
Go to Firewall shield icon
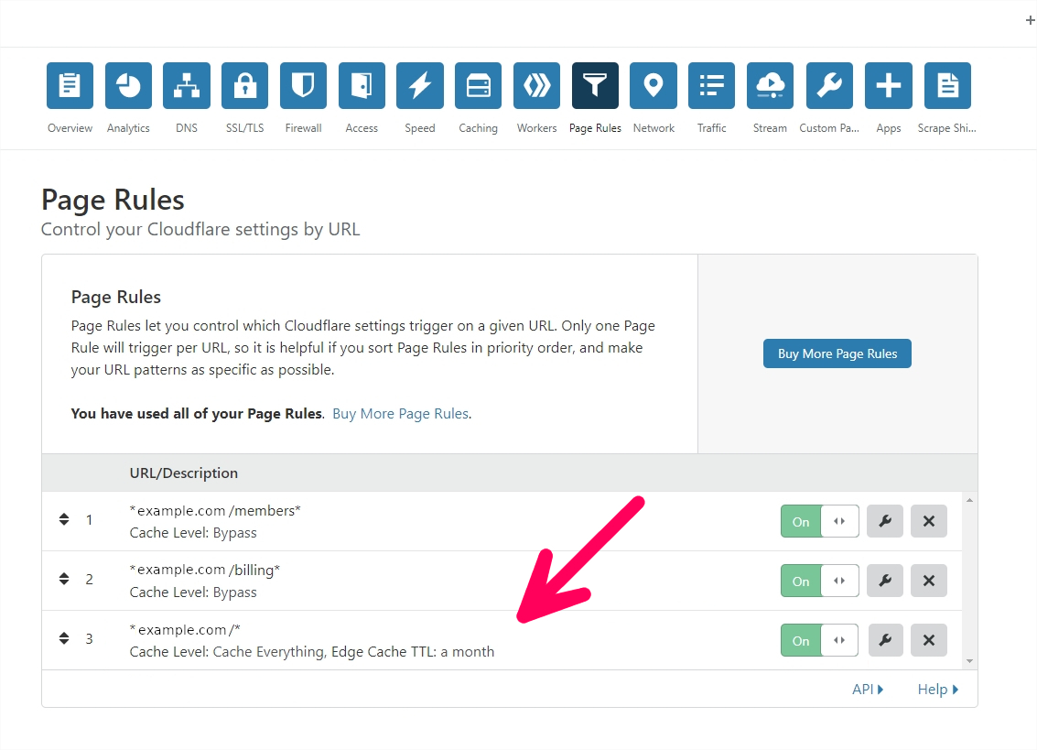[x=304, y=85]
